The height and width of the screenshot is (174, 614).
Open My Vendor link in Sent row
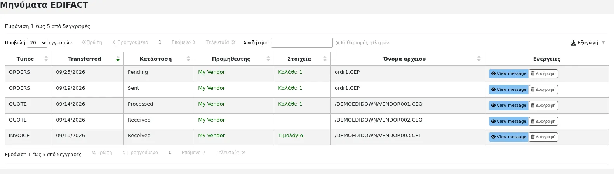211,88
